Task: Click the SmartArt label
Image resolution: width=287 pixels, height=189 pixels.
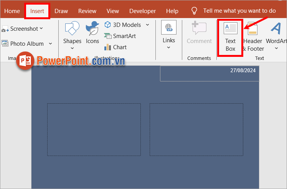Action: pos(124,36)
